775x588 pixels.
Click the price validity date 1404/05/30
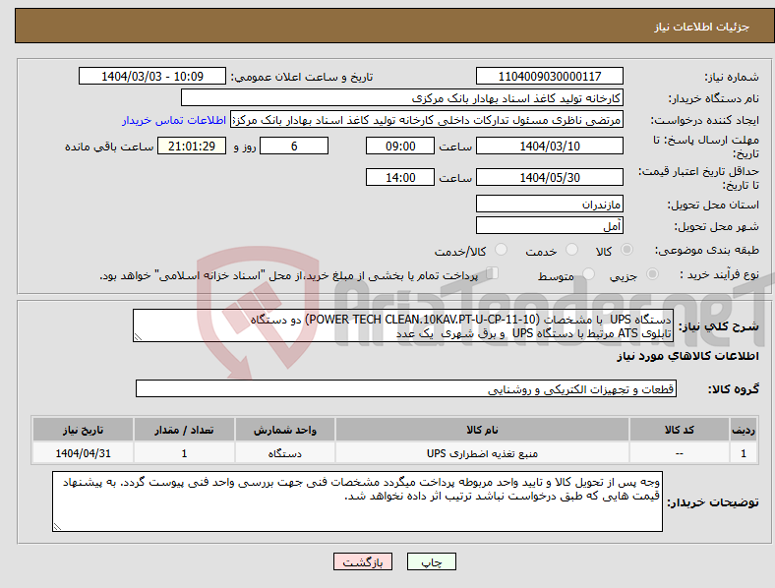[550, 177]
